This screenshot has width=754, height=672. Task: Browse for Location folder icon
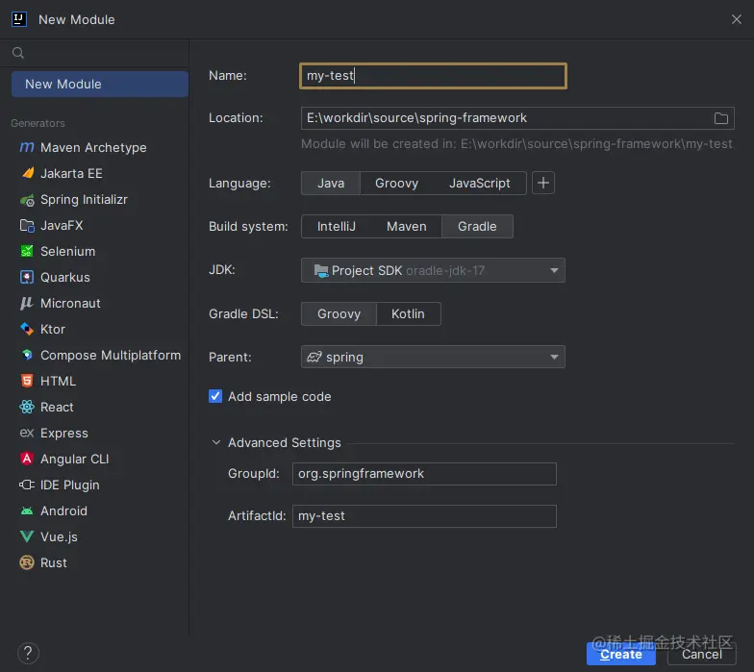[721, 118]
